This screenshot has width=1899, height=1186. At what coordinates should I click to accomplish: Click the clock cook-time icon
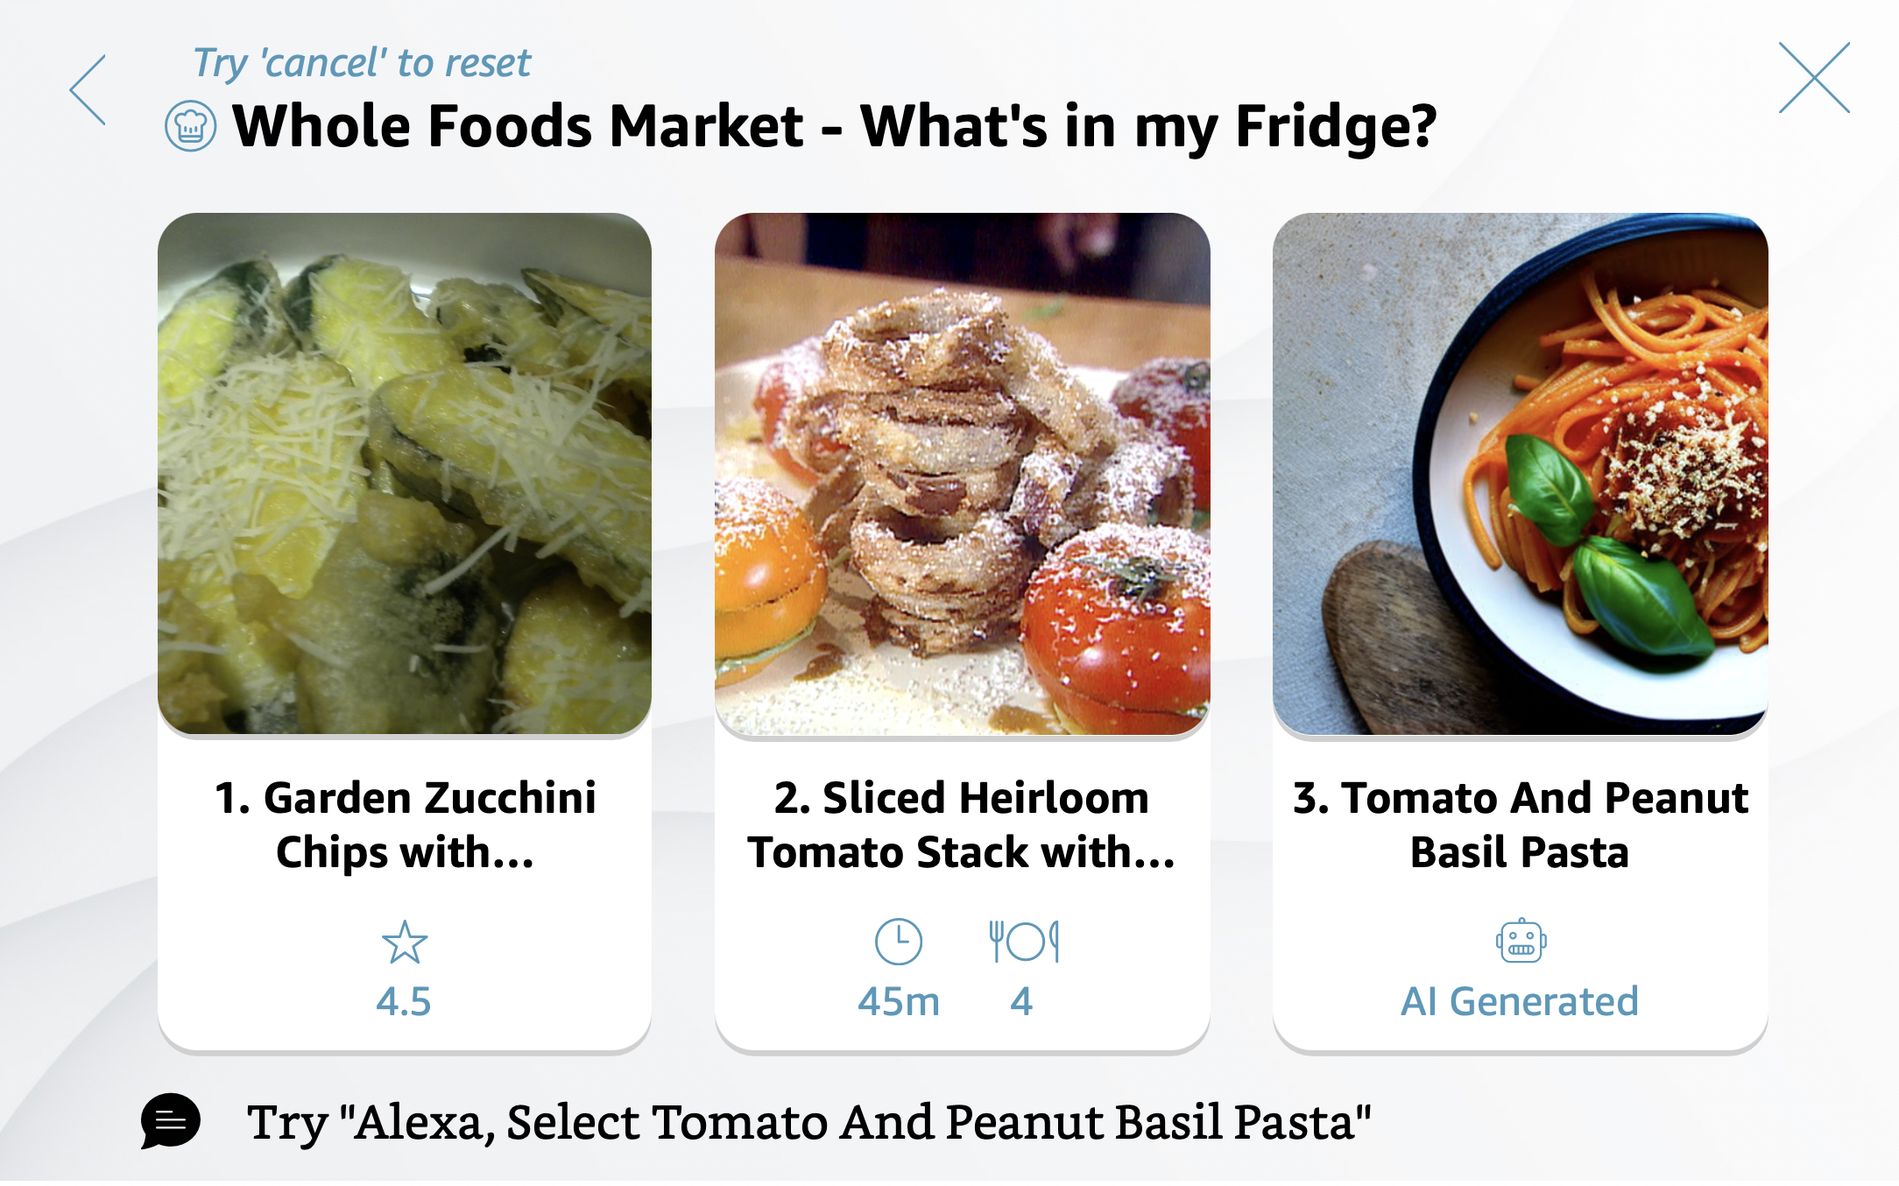(x=899, y=942)
